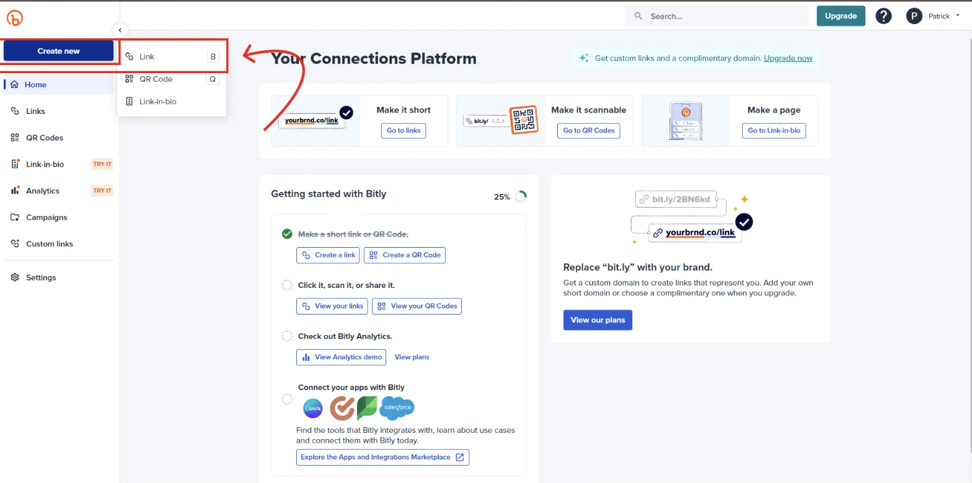Click the Analytics bar chart icon
972x483 pixels.
[15, 191]
